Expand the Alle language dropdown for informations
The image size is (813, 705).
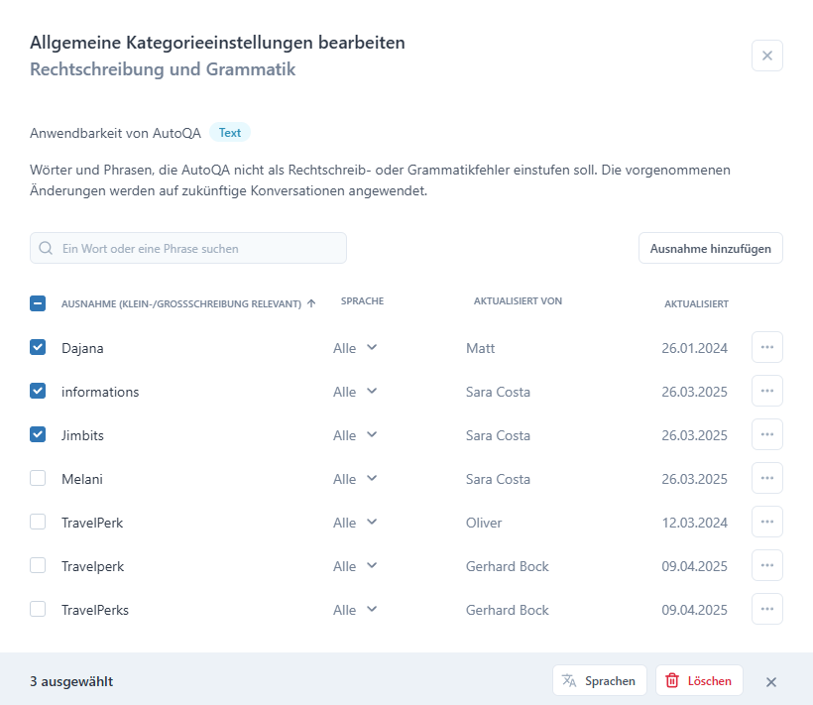point(355,392)
